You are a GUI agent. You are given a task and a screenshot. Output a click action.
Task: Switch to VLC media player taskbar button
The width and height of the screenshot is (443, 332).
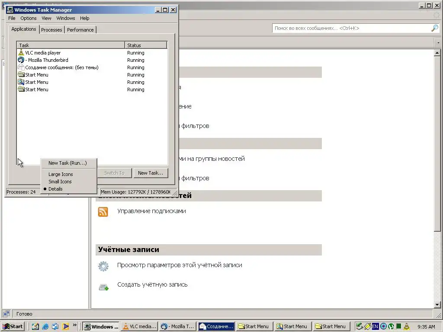coord(139,327)
